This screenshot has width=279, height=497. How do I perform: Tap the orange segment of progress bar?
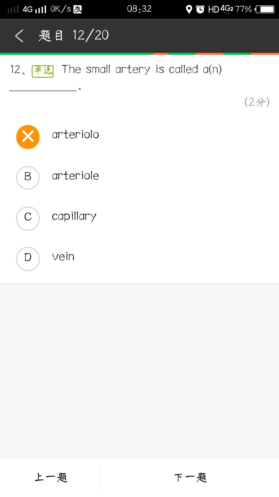(x=160, y=54)
